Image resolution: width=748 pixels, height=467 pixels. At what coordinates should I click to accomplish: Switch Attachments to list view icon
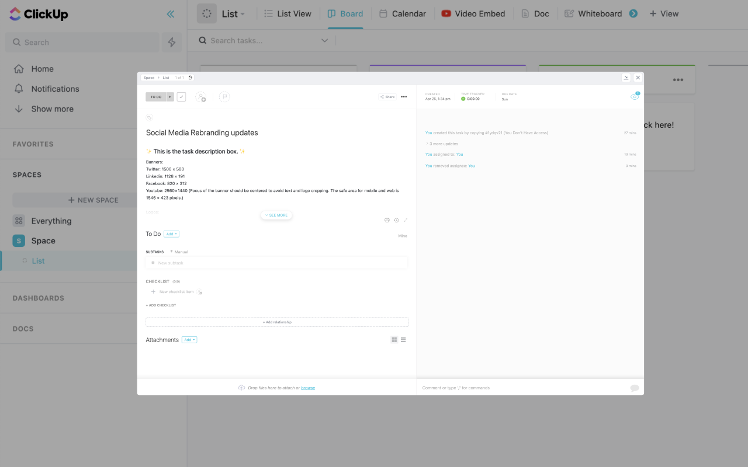tap(403, 339)
